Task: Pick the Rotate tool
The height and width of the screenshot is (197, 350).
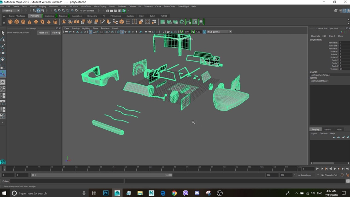Action: 3,60
